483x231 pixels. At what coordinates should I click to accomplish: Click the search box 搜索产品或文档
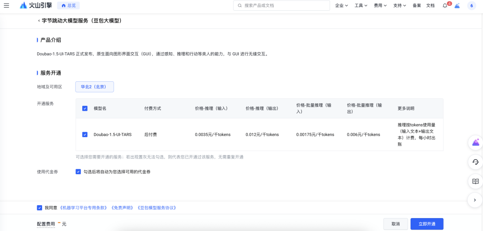[282, 5]
